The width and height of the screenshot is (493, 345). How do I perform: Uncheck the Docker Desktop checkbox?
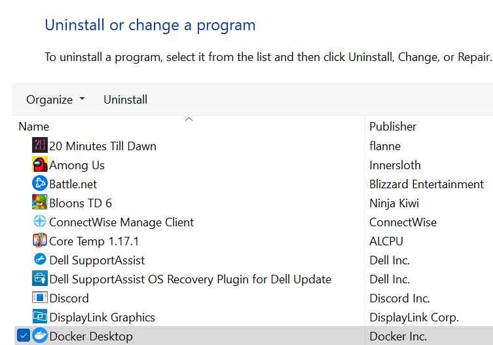24,336
